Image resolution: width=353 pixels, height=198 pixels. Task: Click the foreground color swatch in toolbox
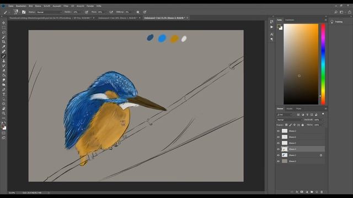[x=2, y=127]
